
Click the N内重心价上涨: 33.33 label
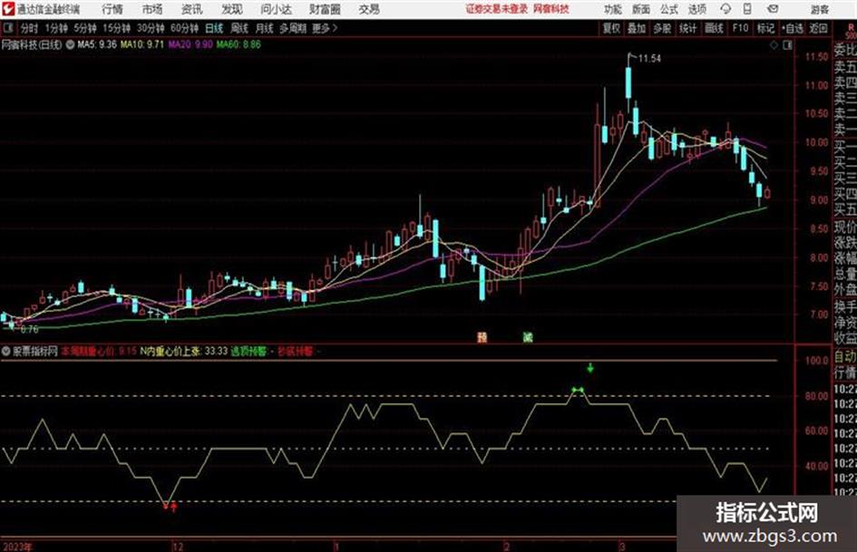[x=183, y=351]
